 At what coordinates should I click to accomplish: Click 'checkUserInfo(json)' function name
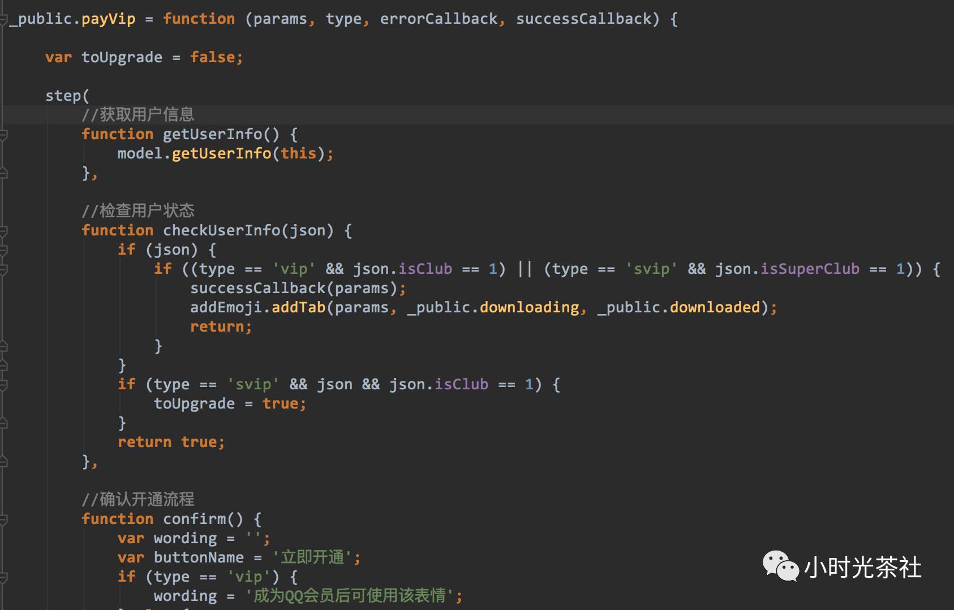pos(248,231)
